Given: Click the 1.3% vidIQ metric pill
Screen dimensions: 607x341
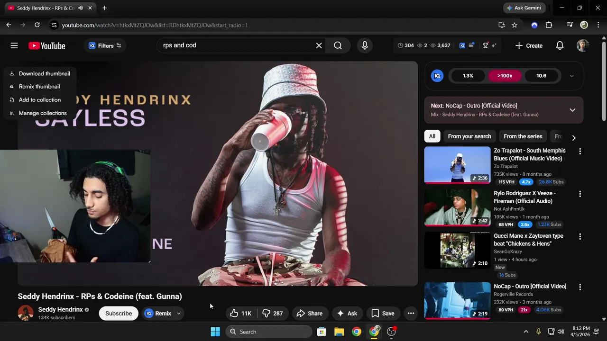Looking at the screenshot, I should tap(468, 76).
